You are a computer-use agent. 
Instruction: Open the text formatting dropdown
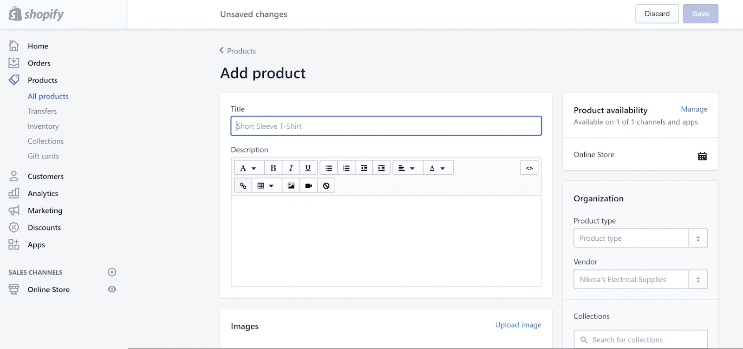coord(249,168)
